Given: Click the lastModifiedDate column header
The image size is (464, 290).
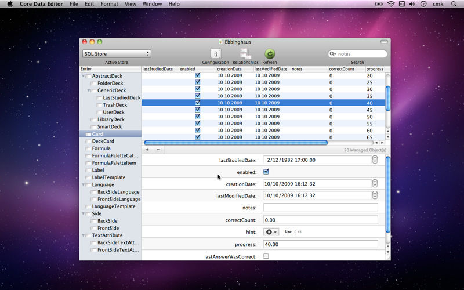Looking at the screenshot, I should click(271, 69).
